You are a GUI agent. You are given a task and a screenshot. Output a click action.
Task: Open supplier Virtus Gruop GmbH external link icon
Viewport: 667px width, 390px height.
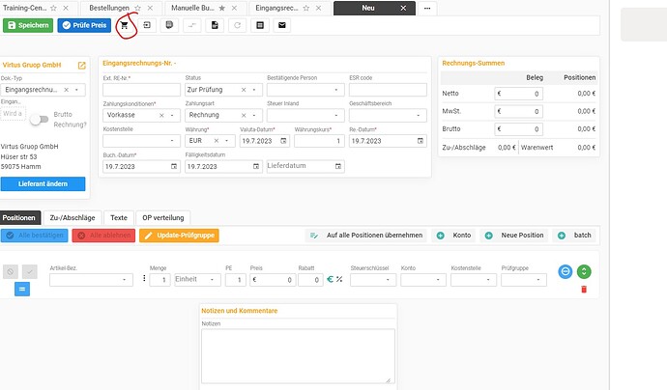pyautogui.click(x=81, y=66)
